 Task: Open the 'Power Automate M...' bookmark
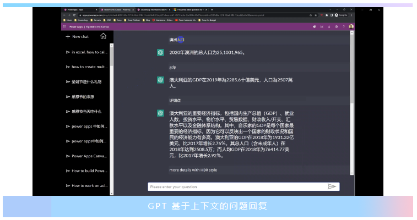(186, 20)
